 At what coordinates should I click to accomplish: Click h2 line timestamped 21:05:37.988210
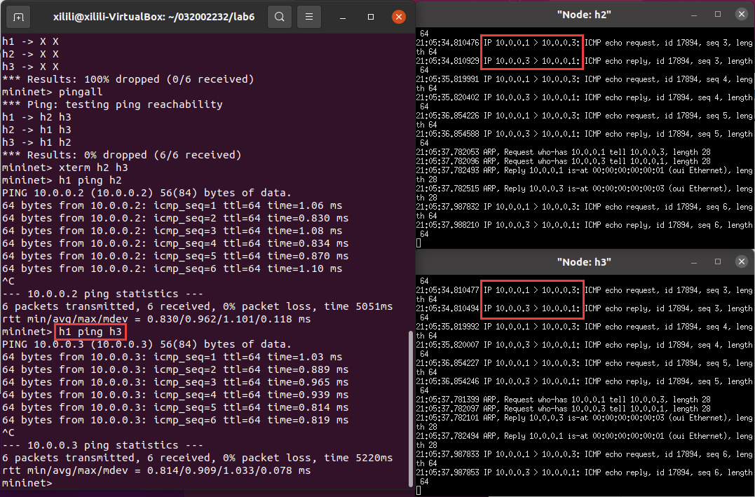(x=584, y=230)
